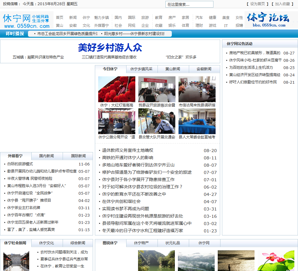Open 休宁公路分局开设 photo thumbnail
The image size is (298, 271).
[x=117, y=121]
